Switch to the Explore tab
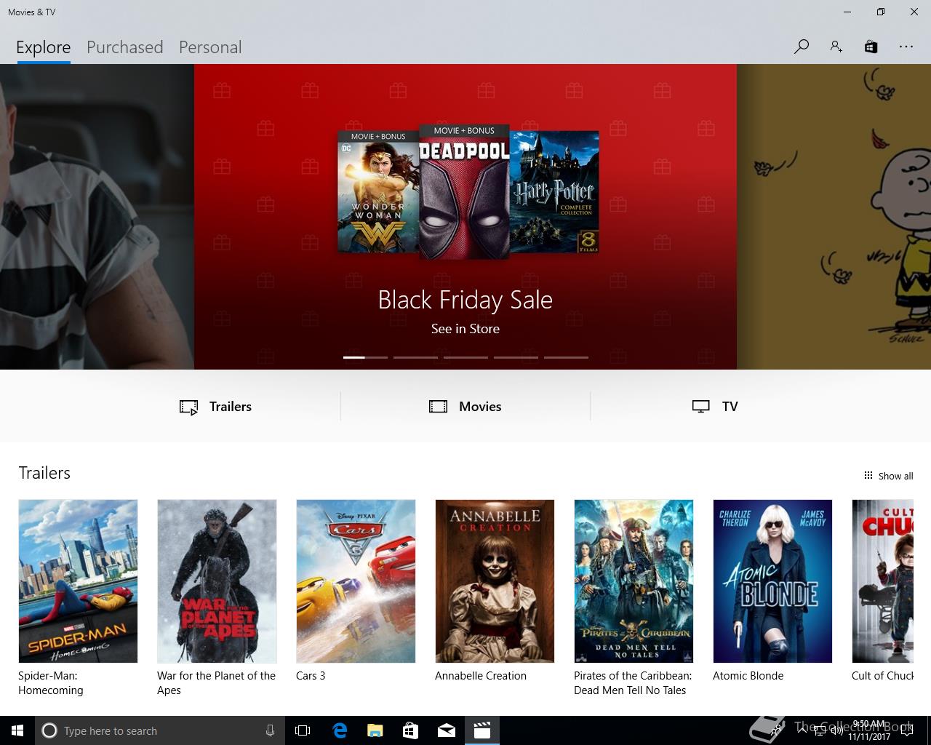Viewport: 931px width, 745px height. pyautogui.click(x=44, y=47)
